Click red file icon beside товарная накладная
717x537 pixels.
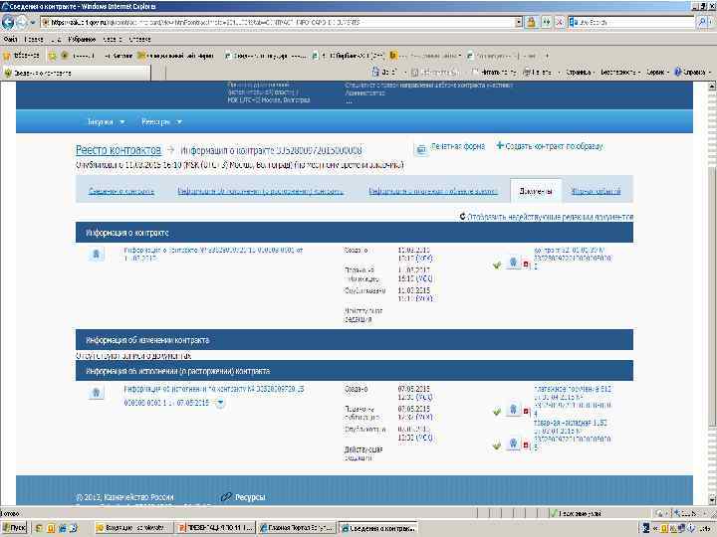click(526, 446)
